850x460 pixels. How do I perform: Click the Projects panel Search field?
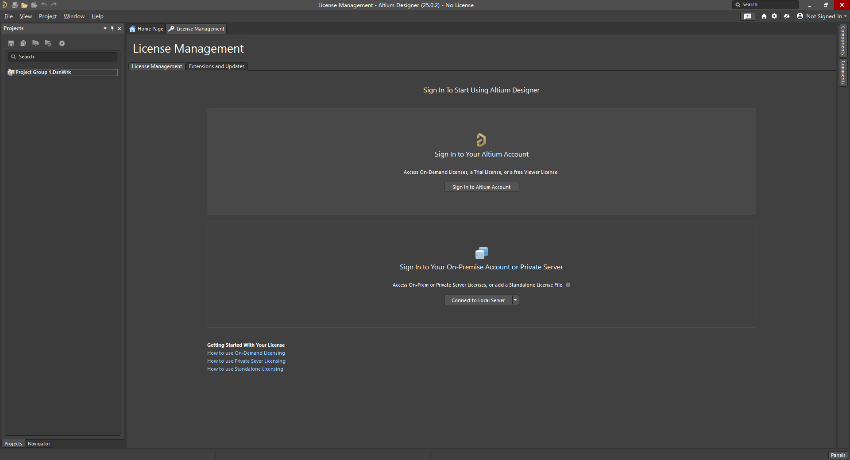click(62, 57)
